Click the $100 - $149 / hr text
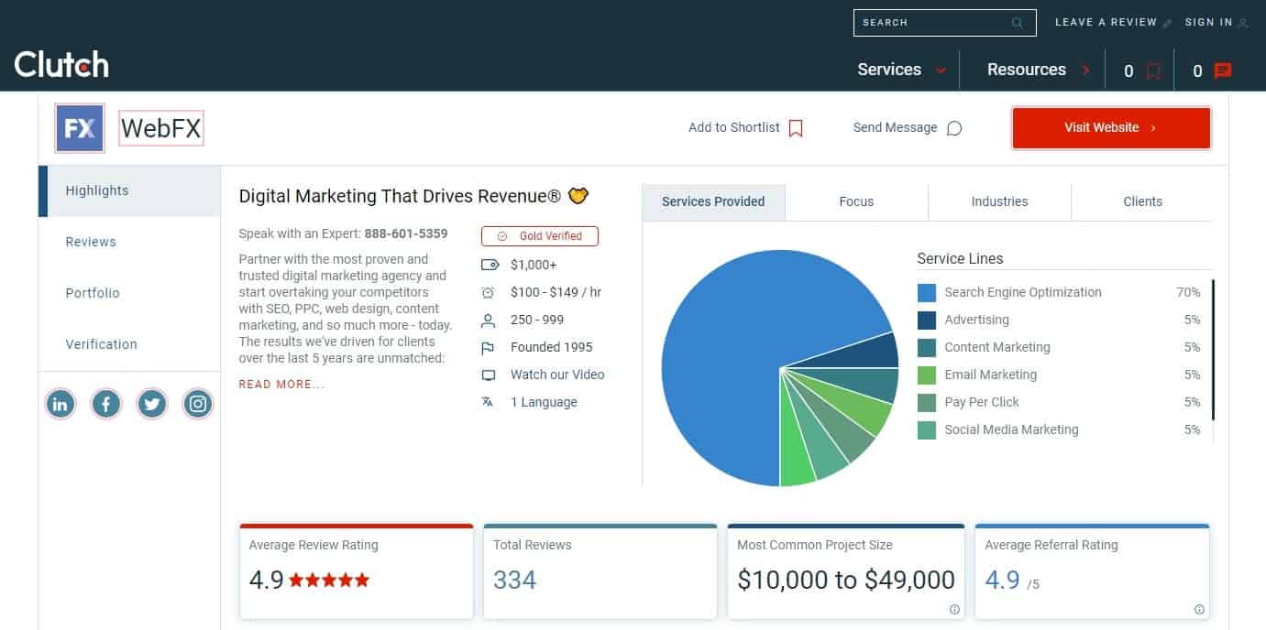The height and width of the screenshot is (630, 1266). tap(556, 292)
